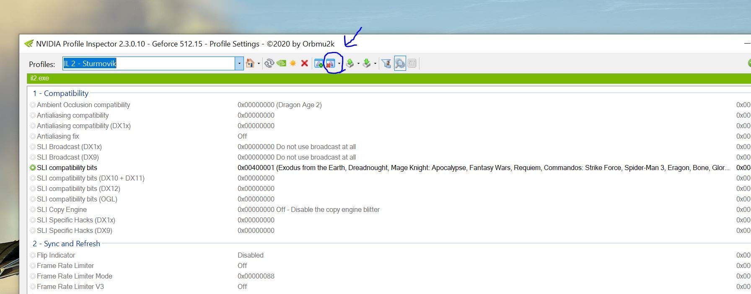Click the Off value of Antialiasing fix
The width and height of the screenshot is (751, 294).
point(242,136)
